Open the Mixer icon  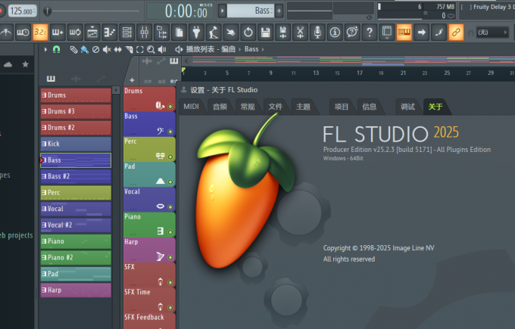(x=144, y=33)
